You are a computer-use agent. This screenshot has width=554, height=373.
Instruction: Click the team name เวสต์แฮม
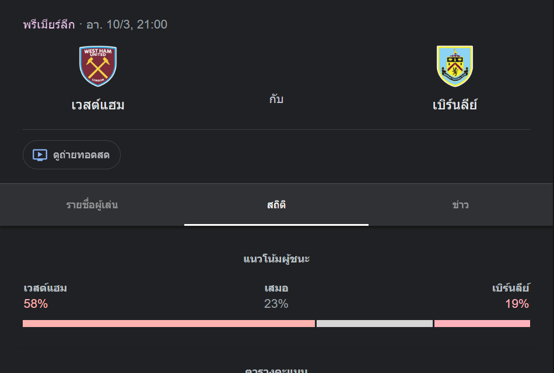click(98, 105)
